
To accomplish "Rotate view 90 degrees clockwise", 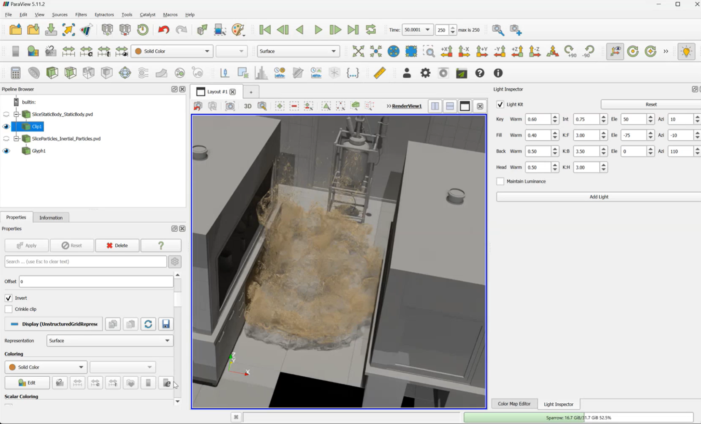I will click(x=570, y=51).
